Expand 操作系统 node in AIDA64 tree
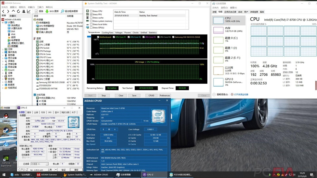 pos(3,52)
